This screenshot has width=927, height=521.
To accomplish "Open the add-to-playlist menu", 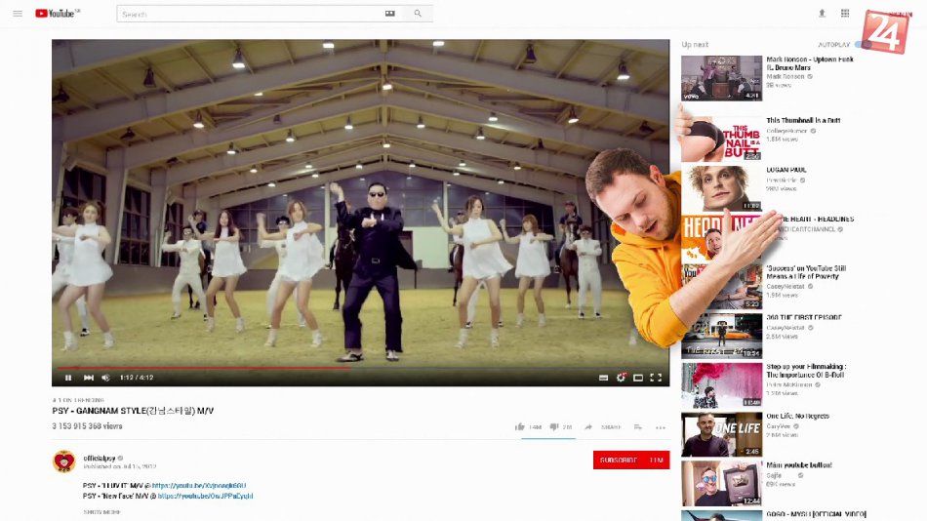I will pos(637,427).
